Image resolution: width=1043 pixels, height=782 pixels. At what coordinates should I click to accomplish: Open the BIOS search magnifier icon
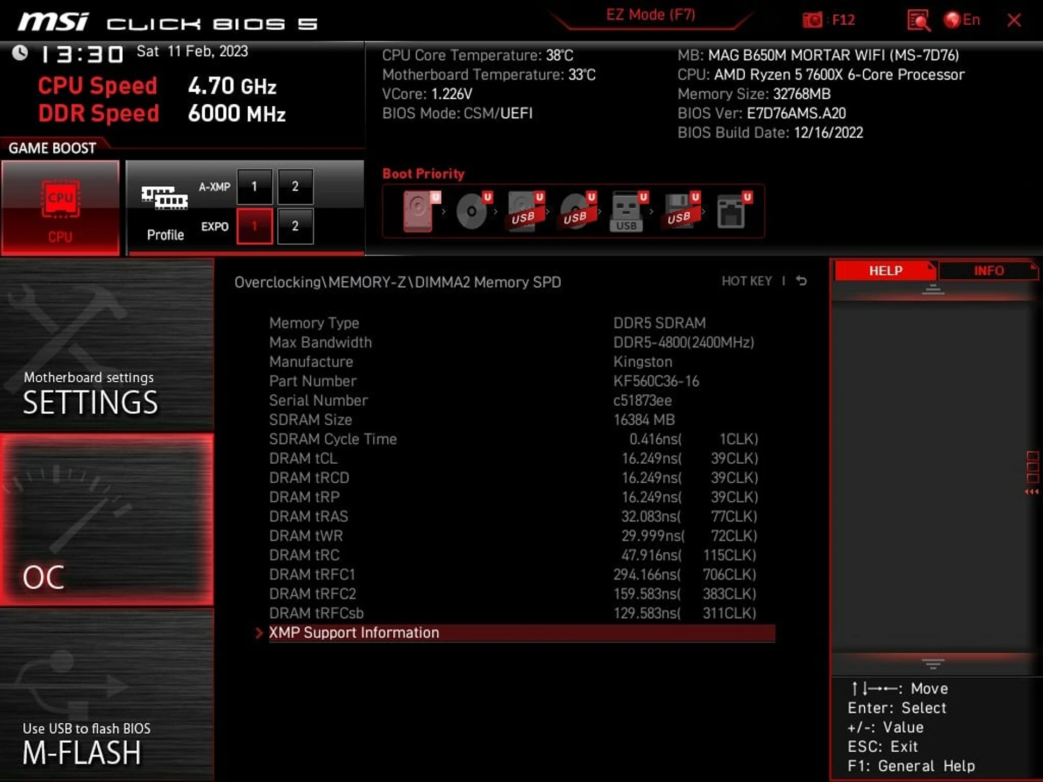(x=918, y=21)
